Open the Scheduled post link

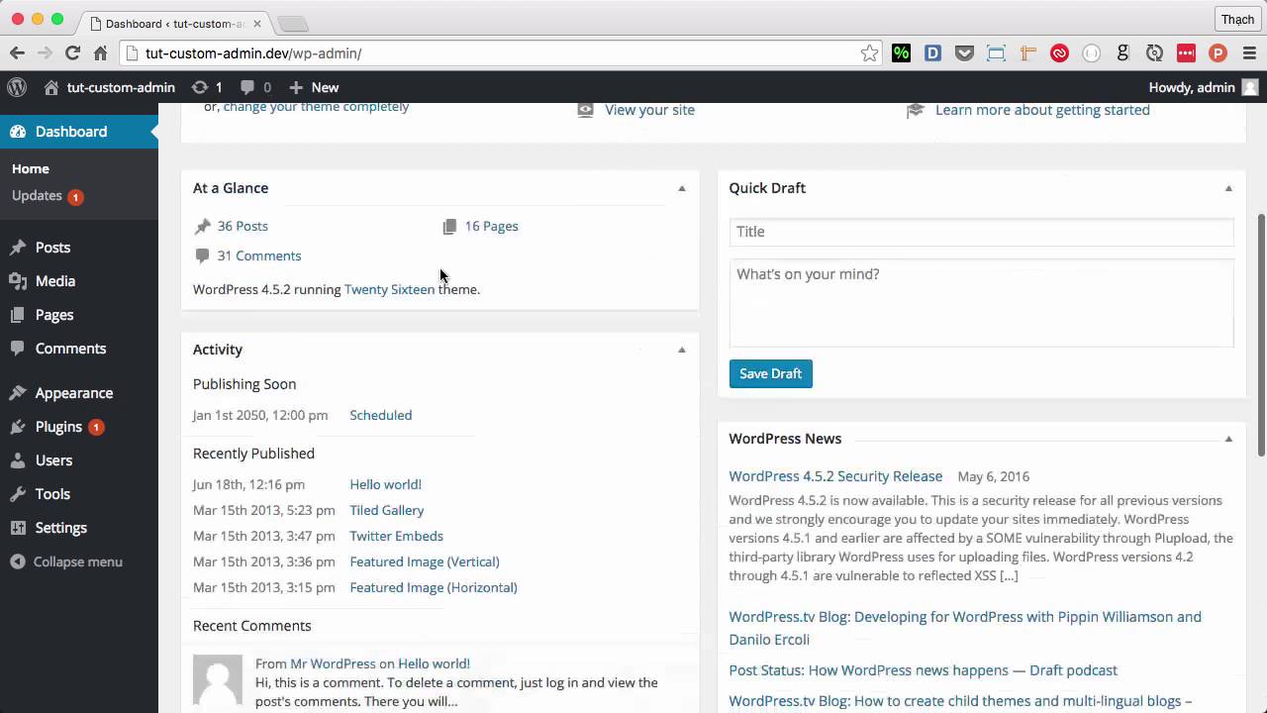coord(380,415)
